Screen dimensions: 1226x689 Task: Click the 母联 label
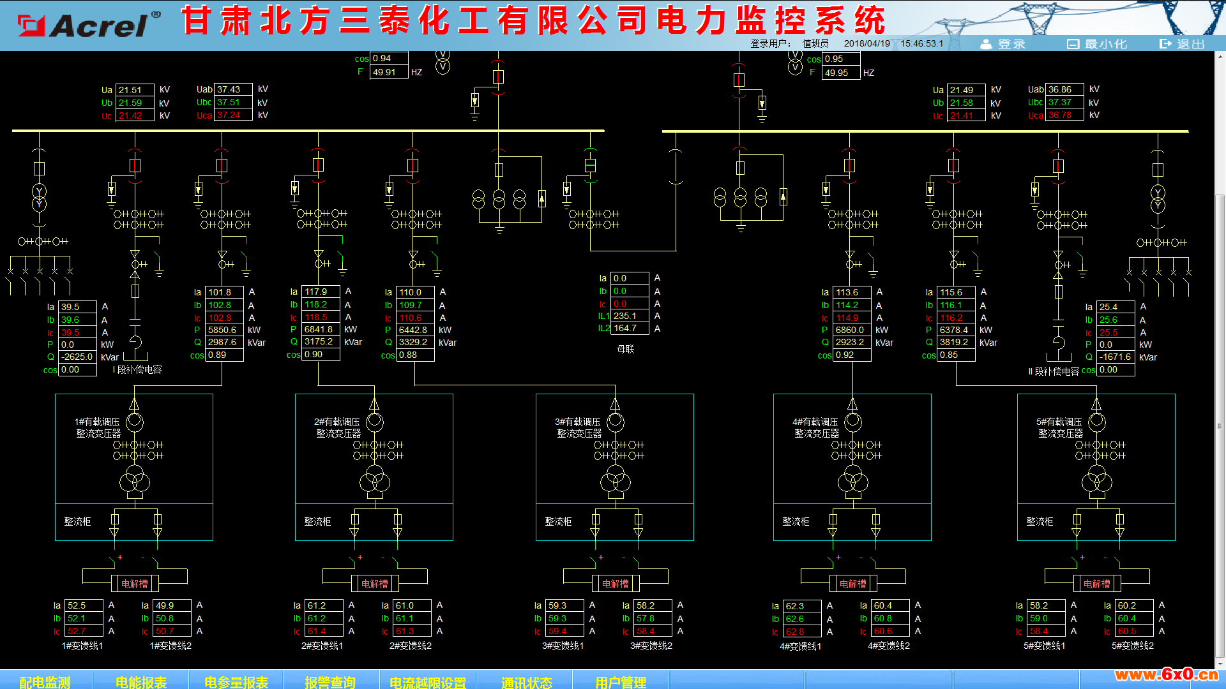tap(626, 349)
